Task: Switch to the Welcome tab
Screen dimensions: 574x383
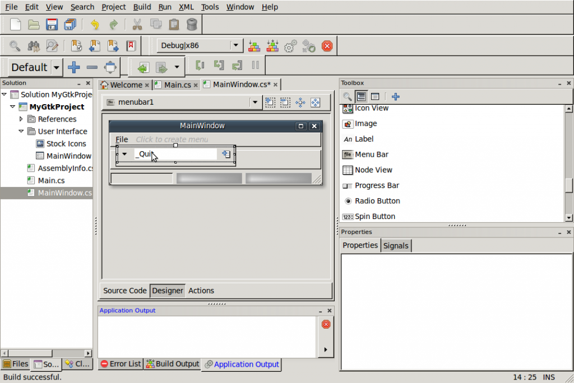Action: pos(126,85)
